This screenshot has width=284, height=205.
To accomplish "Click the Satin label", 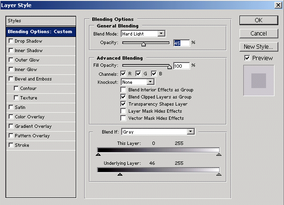I will point(20,107).
